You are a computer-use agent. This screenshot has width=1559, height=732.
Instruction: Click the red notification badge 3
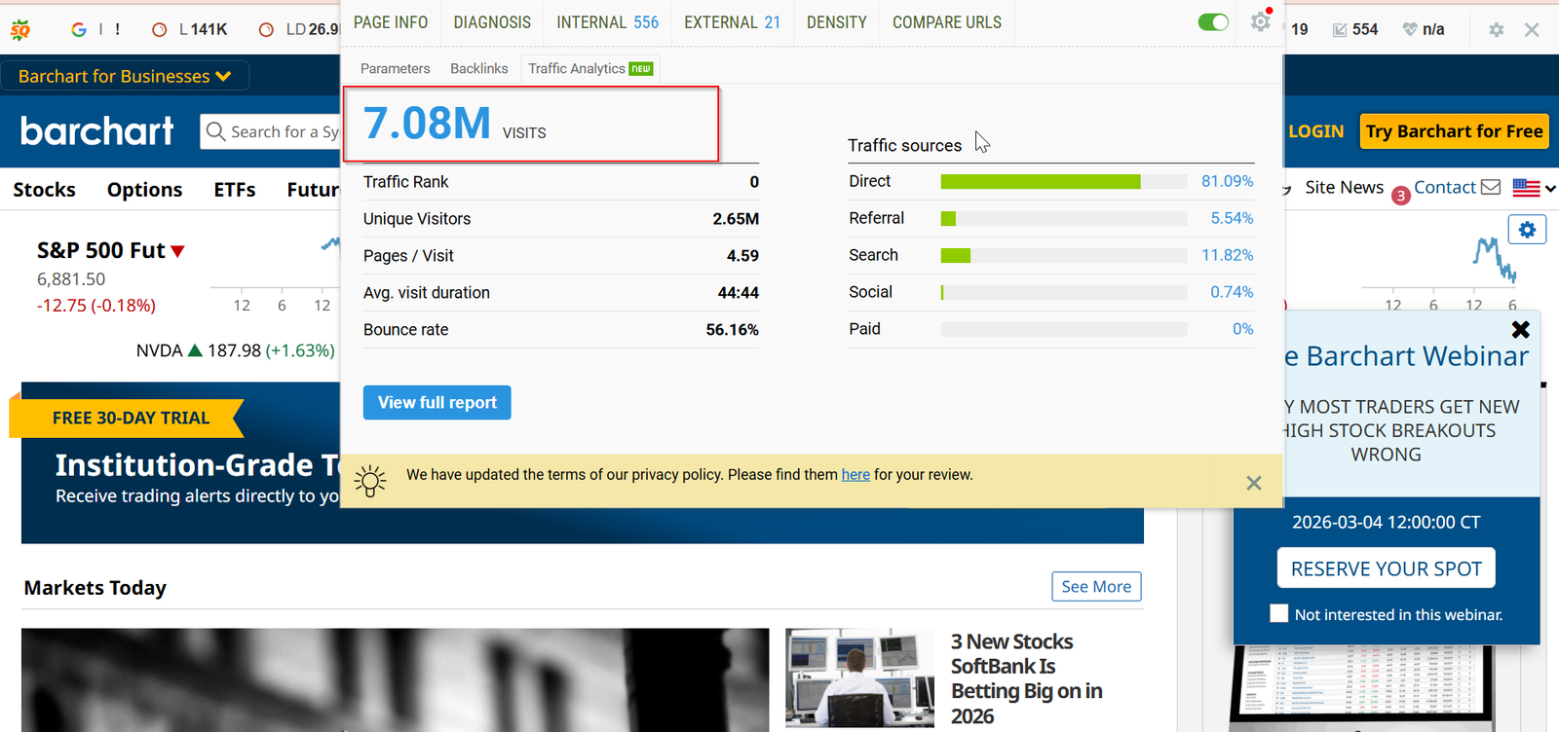coord(1401,196)
